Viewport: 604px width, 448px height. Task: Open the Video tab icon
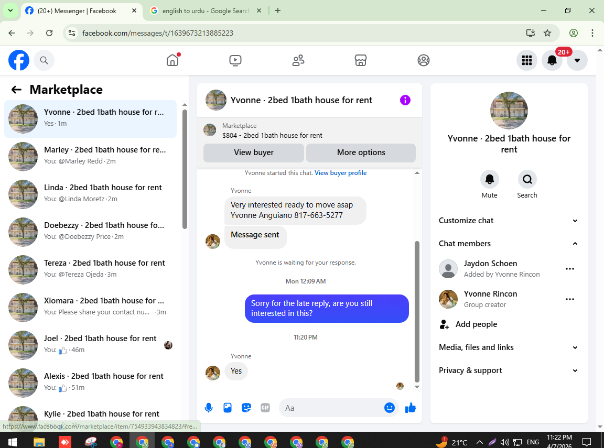(235, 60)
